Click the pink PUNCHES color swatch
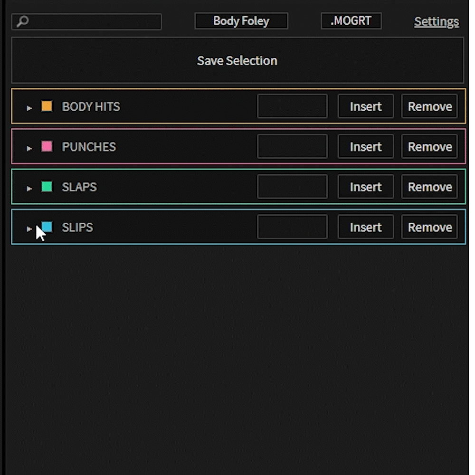 click(47, 146)
